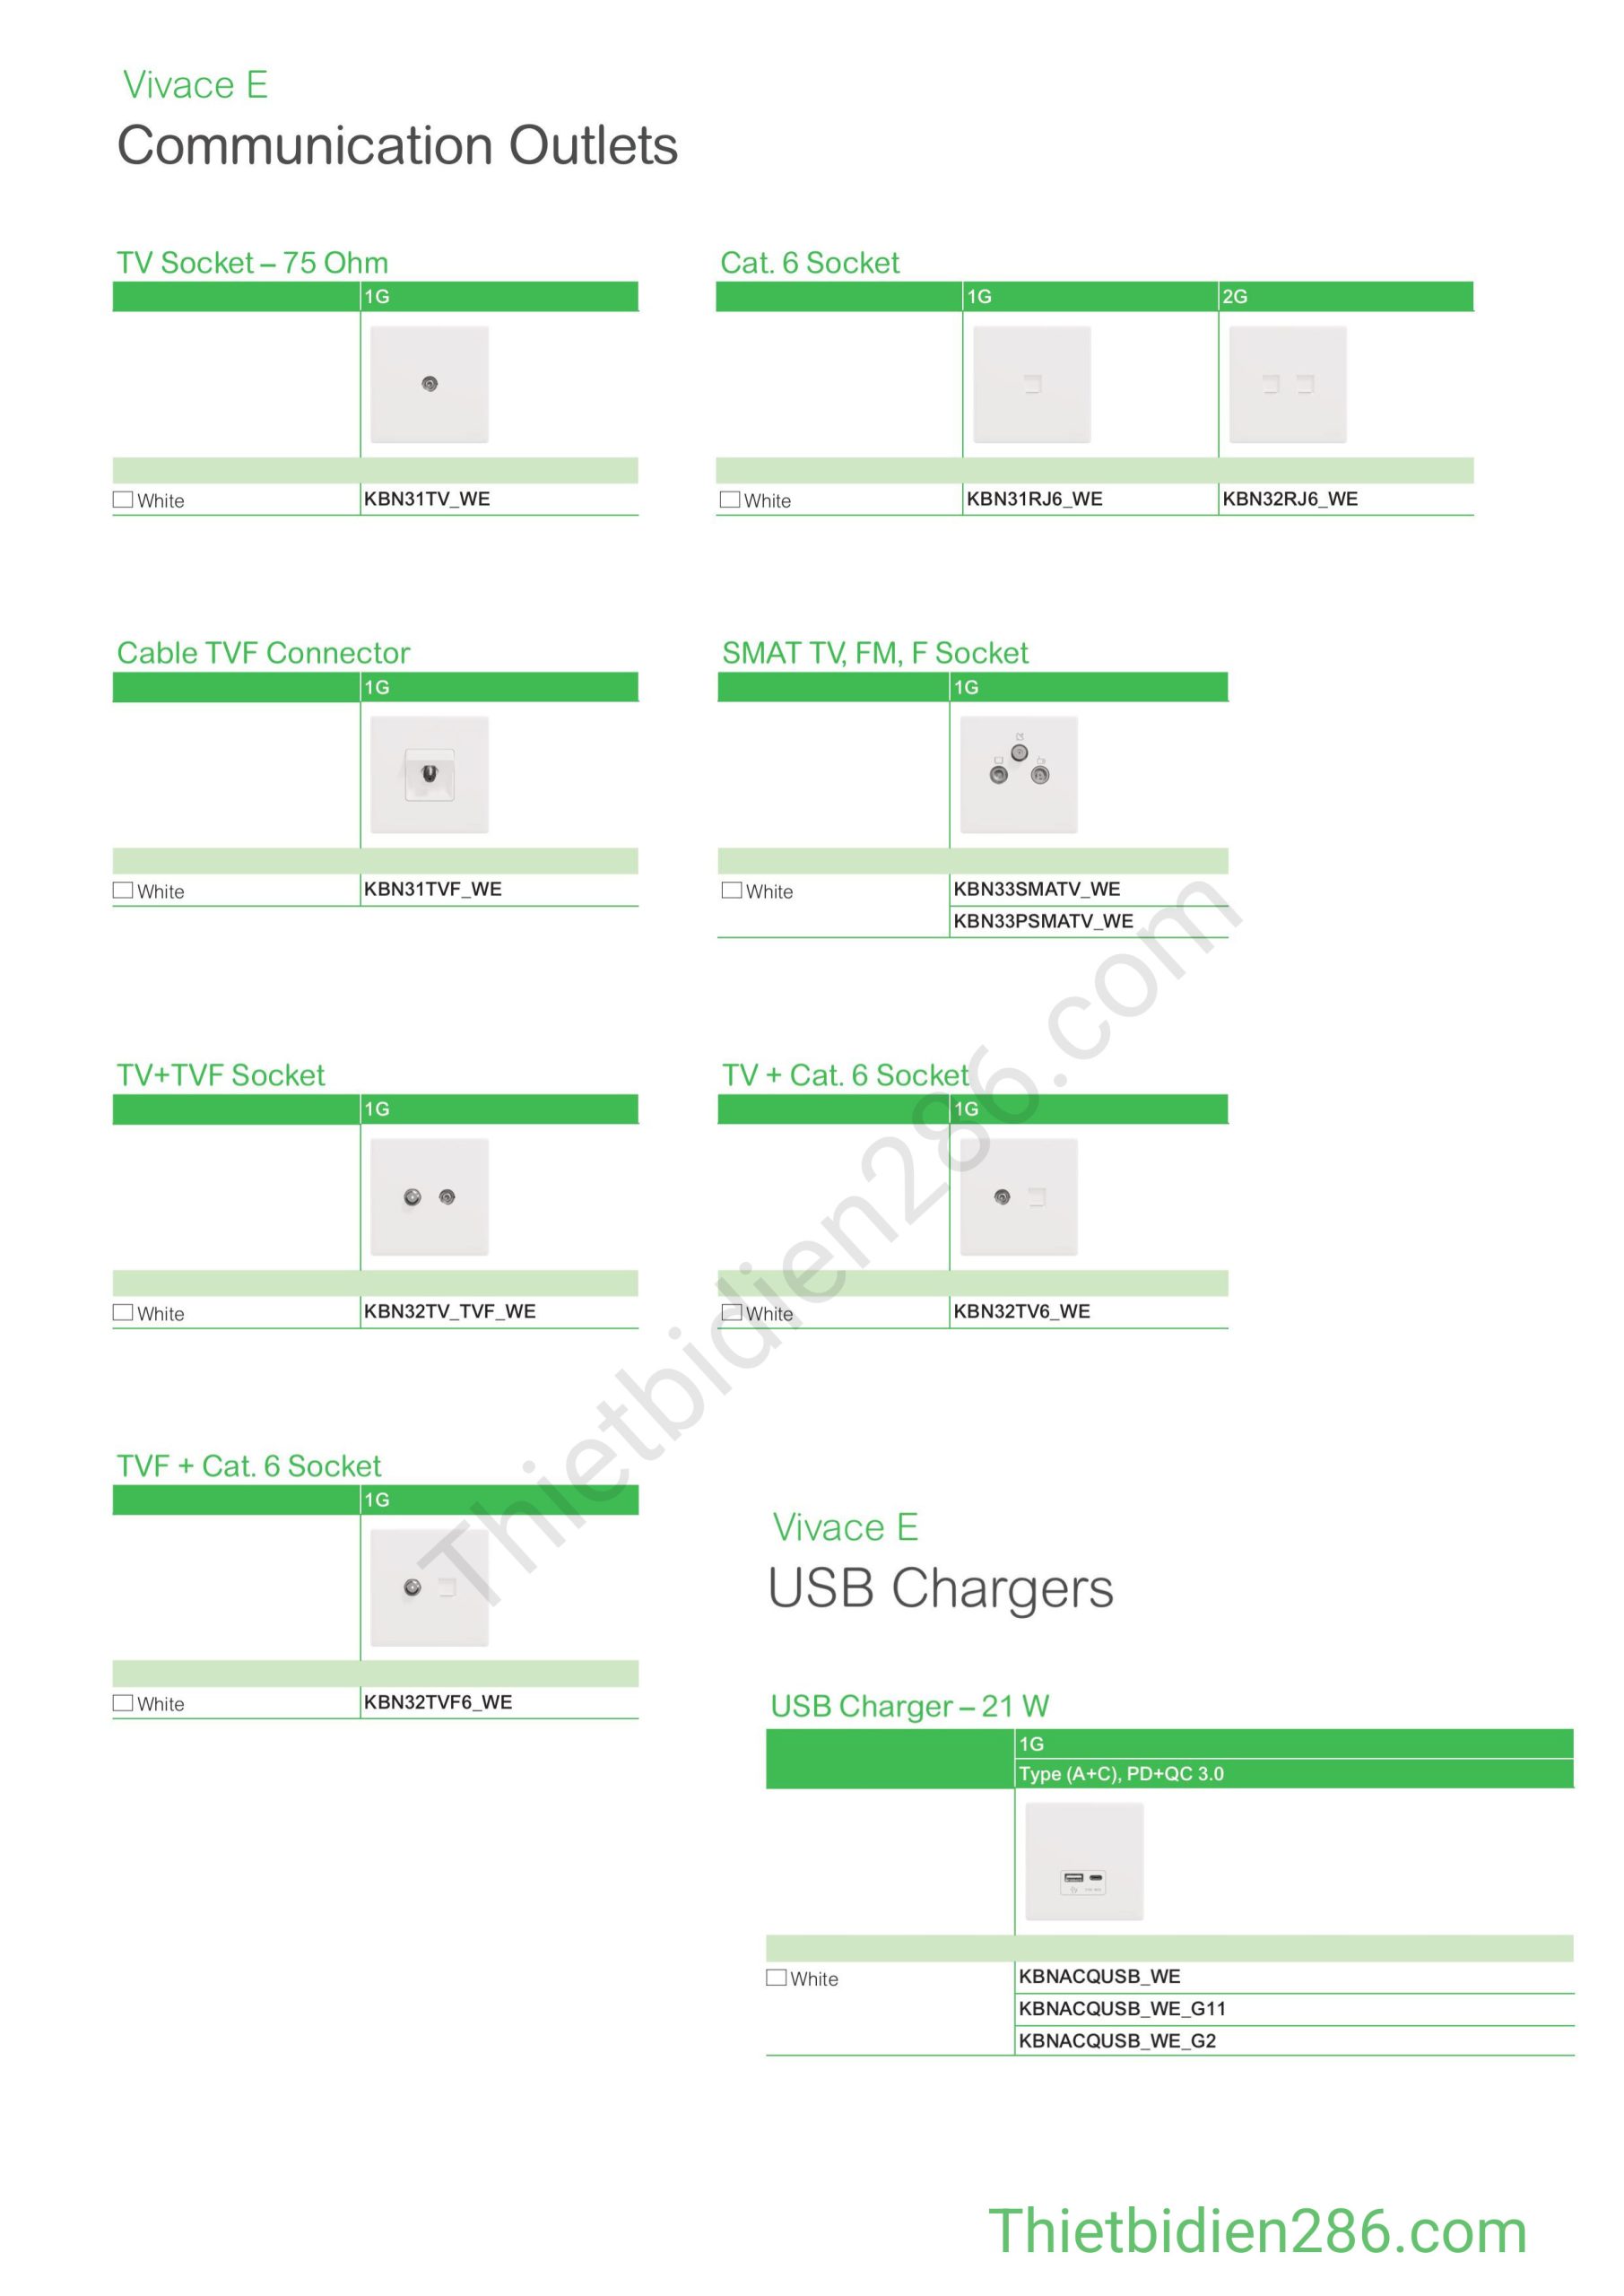
Task: Click product code KBN33PSMATV_WE
Action: tap(1043, 921)
